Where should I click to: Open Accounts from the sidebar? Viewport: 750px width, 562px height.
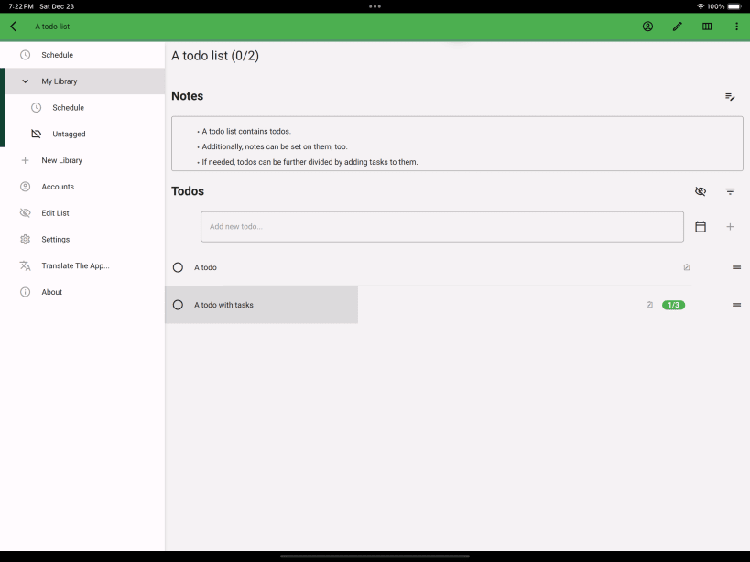(x=82, y=187)
